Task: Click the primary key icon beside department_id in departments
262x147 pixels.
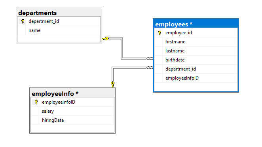Action: pos(23,21)
